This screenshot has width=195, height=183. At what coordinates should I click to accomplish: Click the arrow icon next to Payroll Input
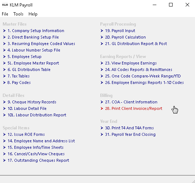pos(102,31)
